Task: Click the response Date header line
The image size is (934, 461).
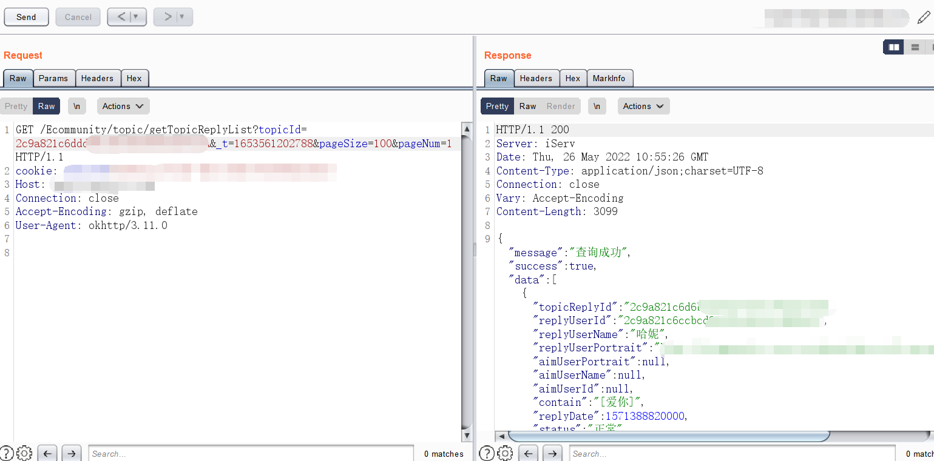Action: tap(602, 157)
